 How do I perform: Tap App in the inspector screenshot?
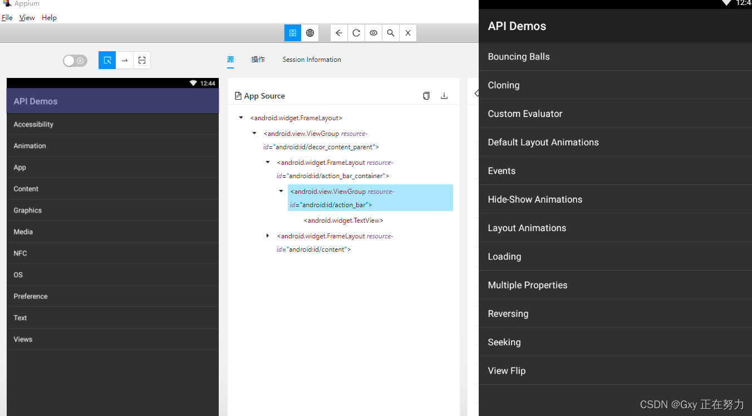(x=112, y=167)
